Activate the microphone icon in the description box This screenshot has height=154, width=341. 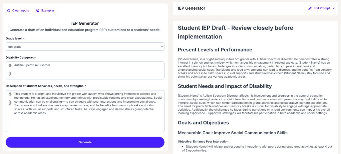pos(10,94)
